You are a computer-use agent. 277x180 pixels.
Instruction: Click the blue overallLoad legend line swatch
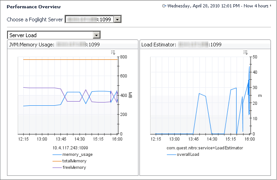click(x=171, y=155)
